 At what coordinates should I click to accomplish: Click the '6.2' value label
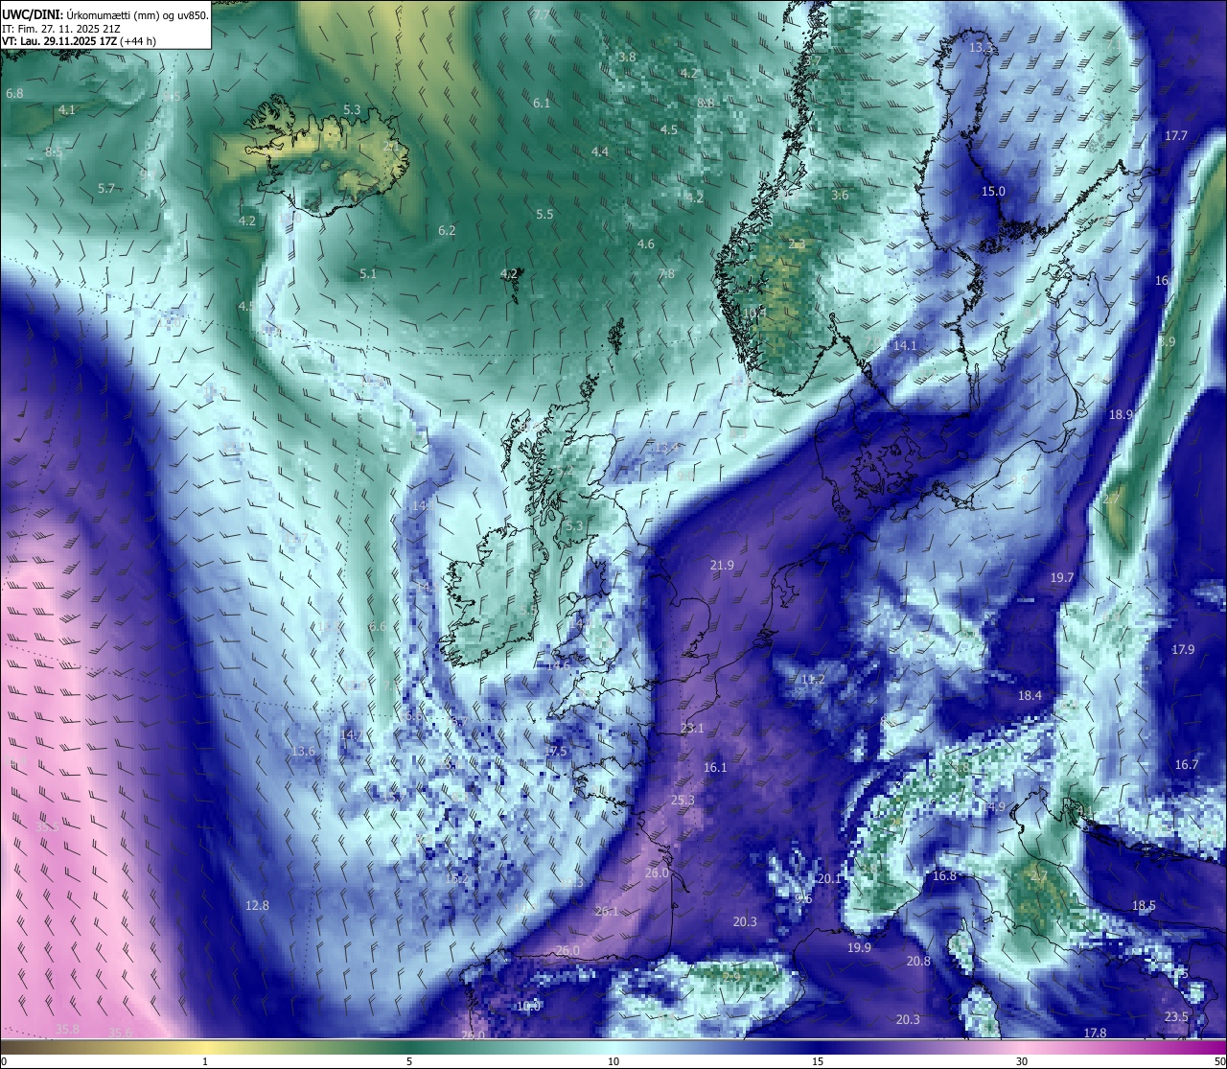[447, 230]
